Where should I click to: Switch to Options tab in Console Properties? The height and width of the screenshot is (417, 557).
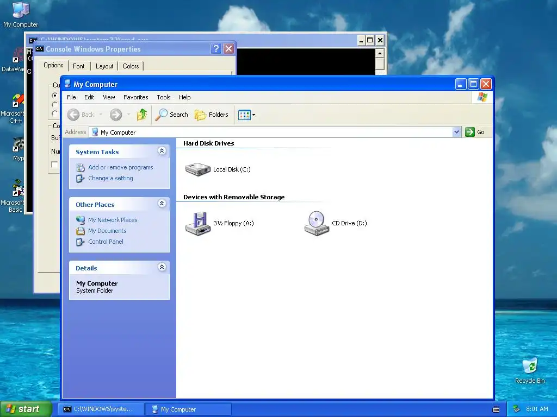[x=53, y=65]
